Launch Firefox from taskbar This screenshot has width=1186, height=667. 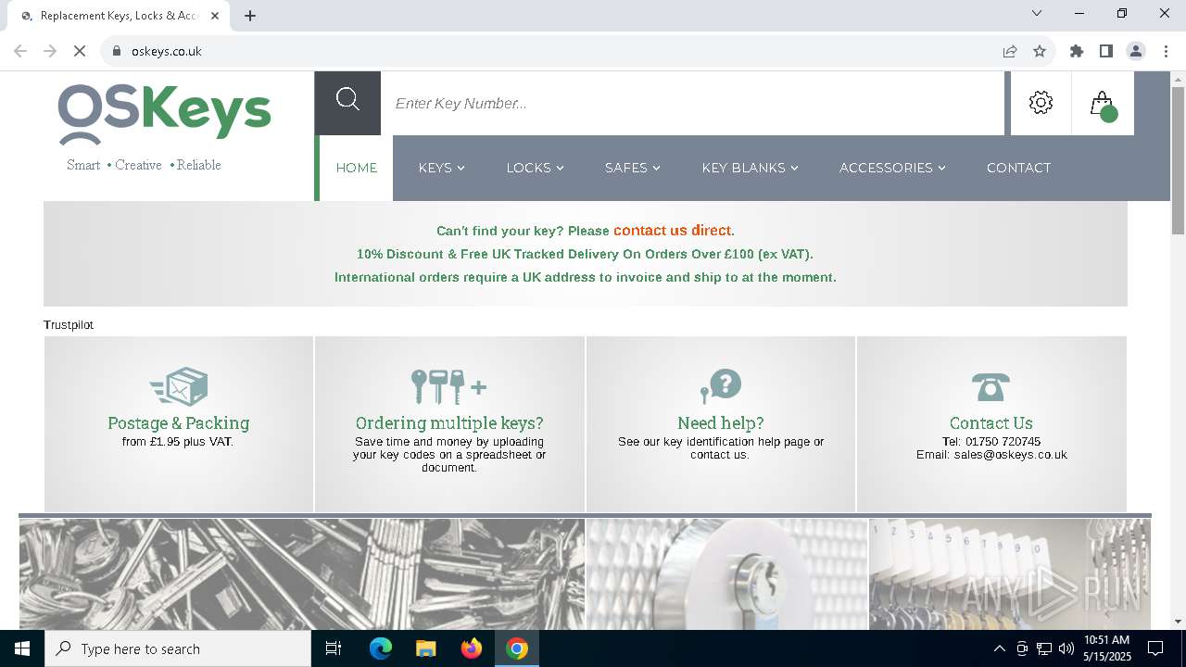tap(472, 648)
